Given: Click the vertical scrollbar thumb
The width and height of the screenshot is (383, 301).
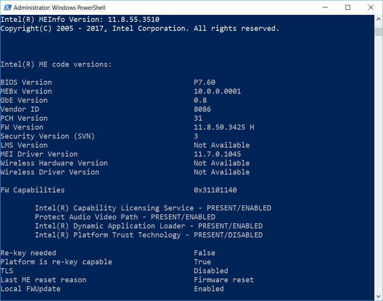Looking at the screenshot, I should 378,32.
